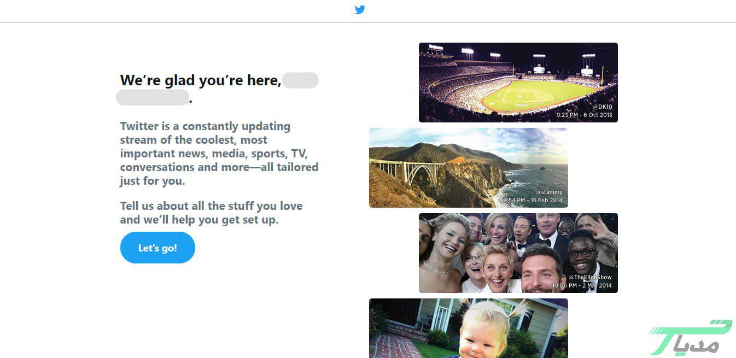Click the 9:23 PM - 6 Oct 2013 timestamp

[x=584, y=115]
